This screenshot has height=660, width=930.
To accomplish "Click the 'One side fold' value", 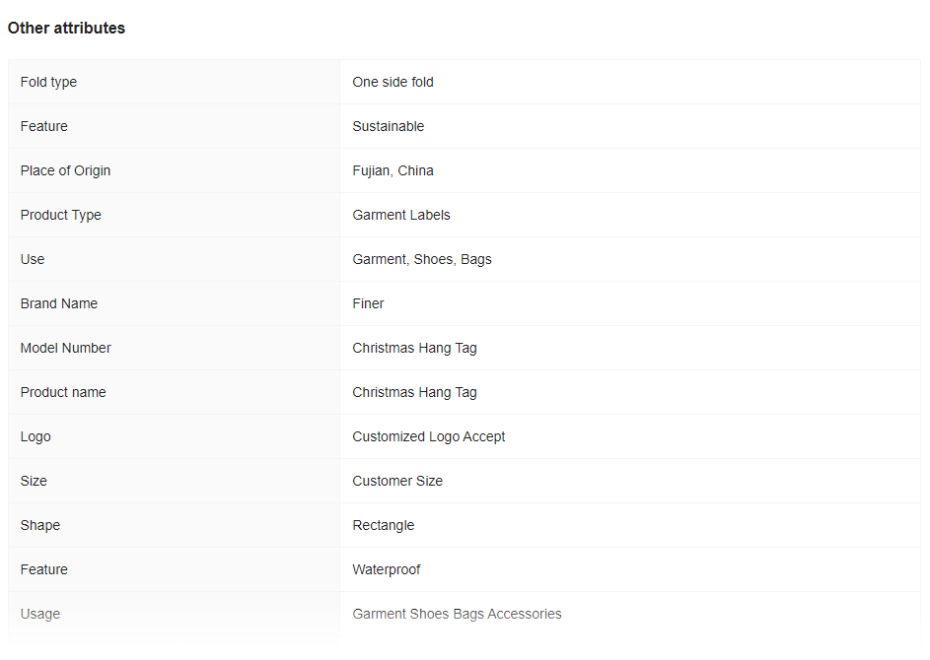I will coord(393,82).
